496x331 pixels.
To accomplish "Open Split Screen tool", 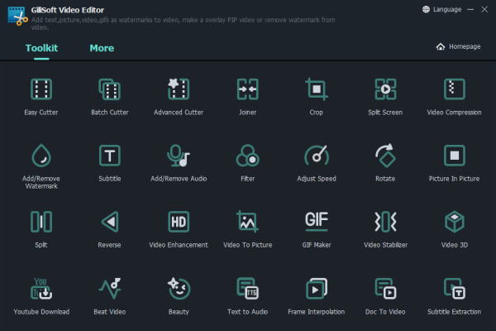I will click(385, 89).
